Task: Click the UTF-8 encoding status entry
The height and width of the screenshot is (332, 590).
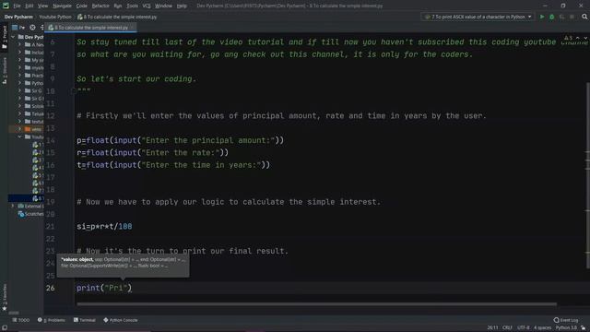Action: point(524,328)
